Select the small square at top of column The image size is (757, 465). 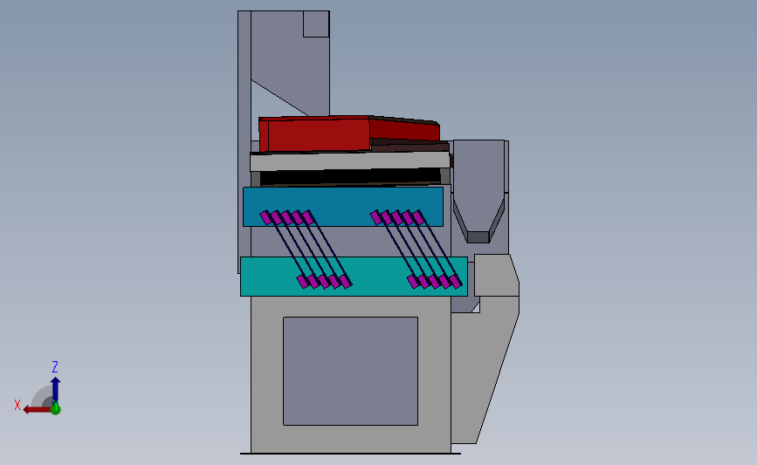pyautogui.click(x=316, y=24)
